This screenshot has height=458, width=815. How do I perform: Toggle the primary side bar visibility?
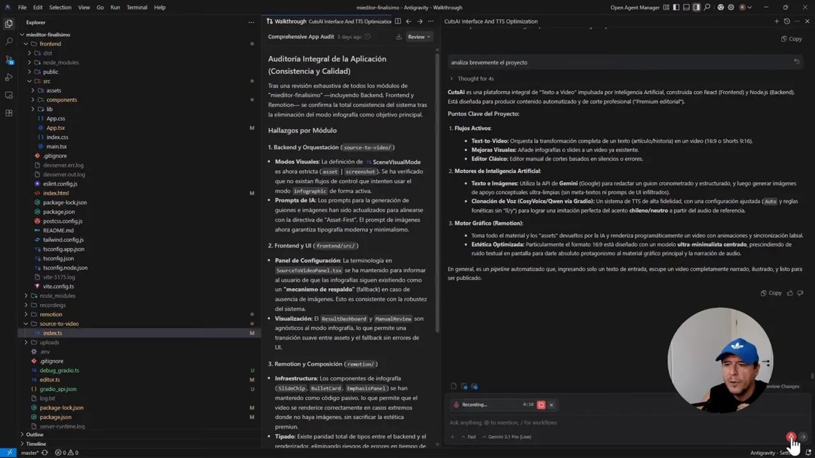[676, 7]
